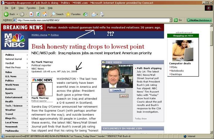Screen dimensions: 214x139
Task: Click the Refresh page icon
Action: pyautogui.click(x=38, y=14)
